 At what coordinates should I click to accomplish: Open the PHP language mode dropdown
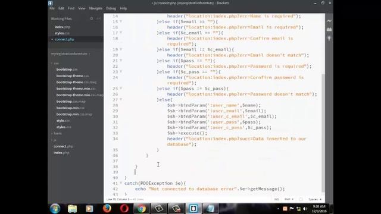click(x=289, y=199)
